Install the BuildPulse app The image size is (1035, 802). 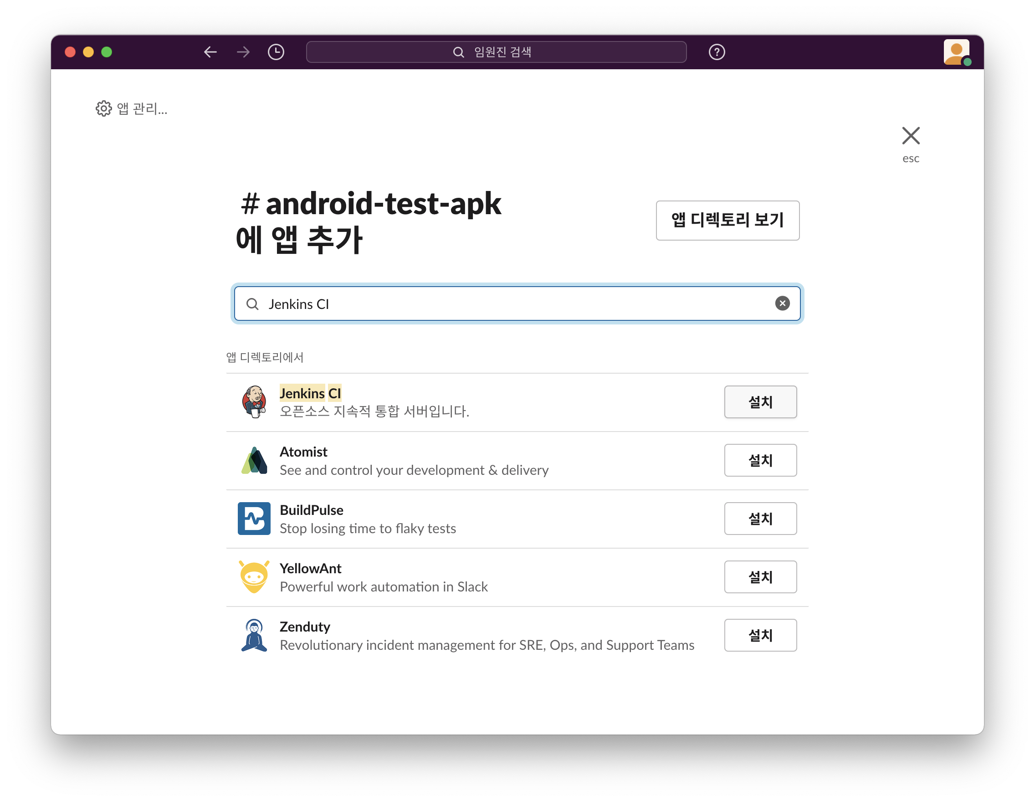pyautogui.click(x=760, y=519)
